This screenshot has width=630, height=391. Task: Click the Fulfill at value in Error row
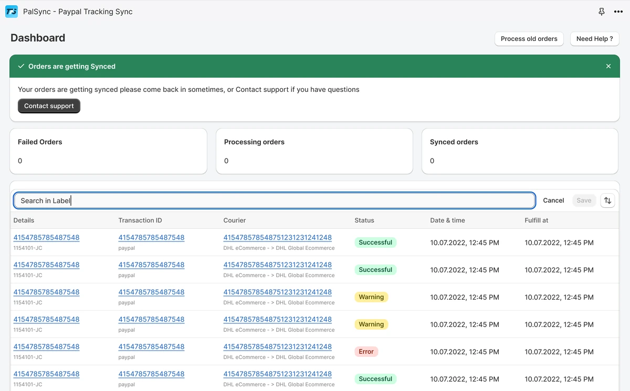click(x=559, y=352)
